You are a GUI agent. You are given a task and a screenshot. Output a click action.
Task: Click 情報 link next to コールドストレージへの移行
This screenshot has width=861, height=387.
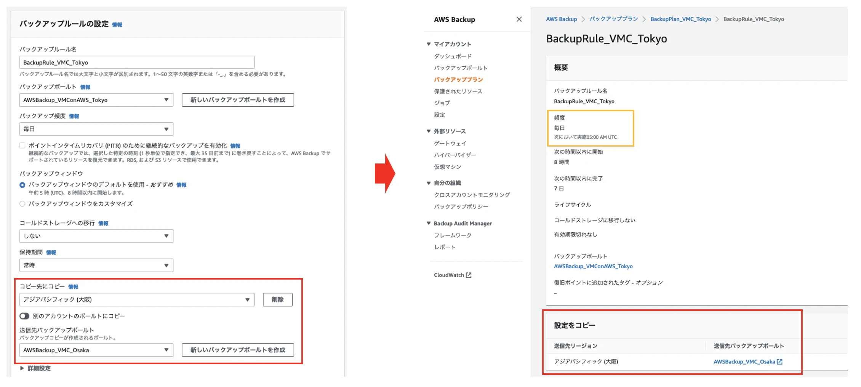(103, 224)
